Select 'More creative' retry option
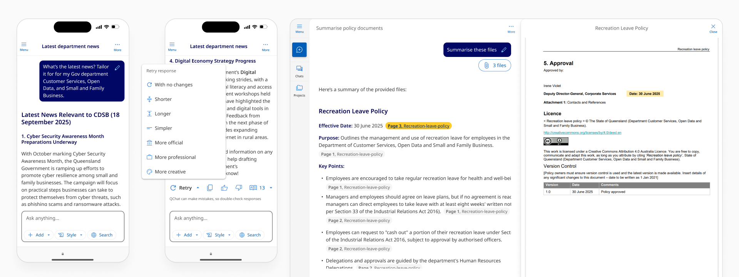Viewport: 739px width, 277px height. [x=184, y=172]
